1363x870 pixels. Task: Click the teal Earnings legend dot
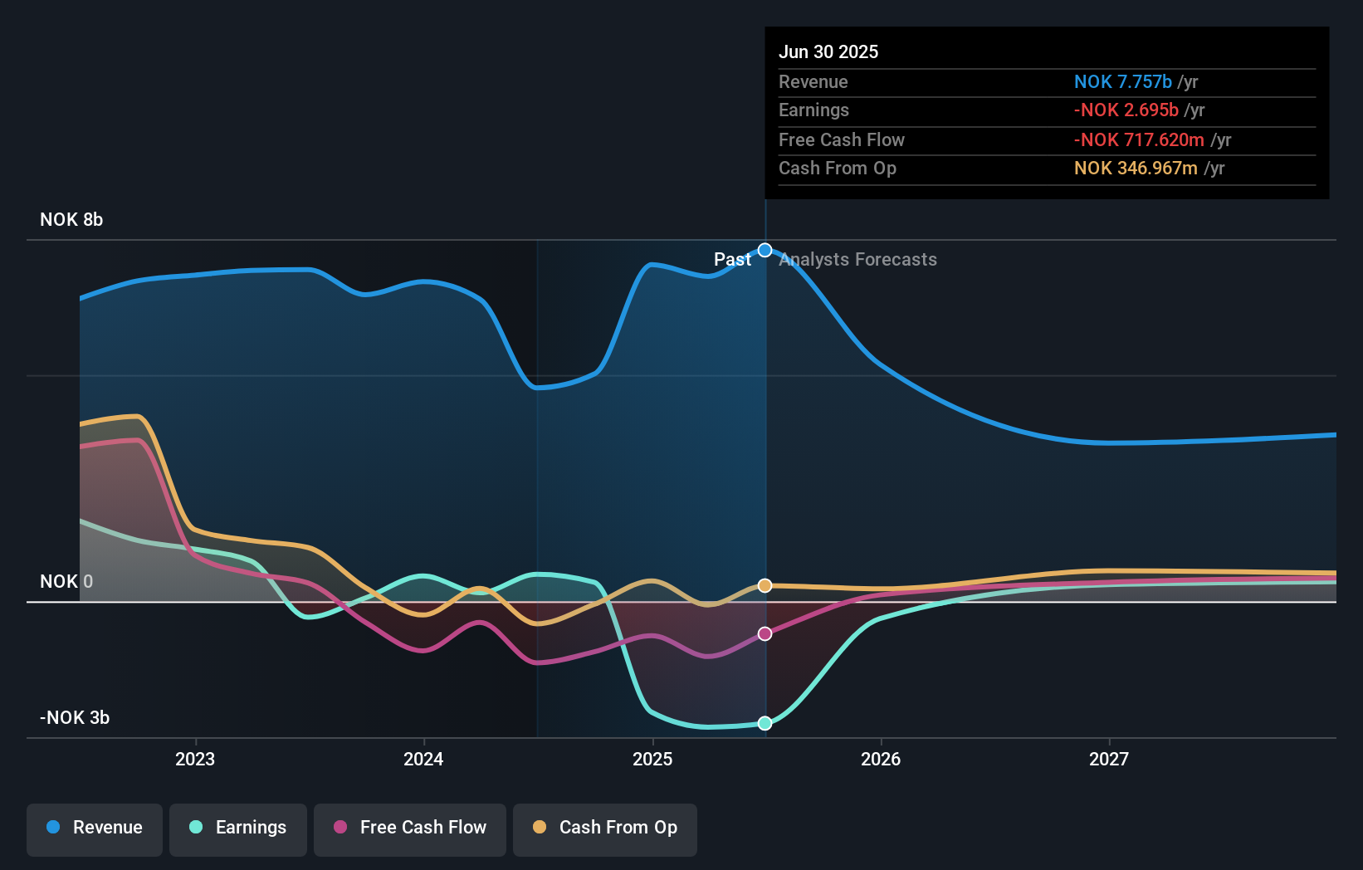194,828
